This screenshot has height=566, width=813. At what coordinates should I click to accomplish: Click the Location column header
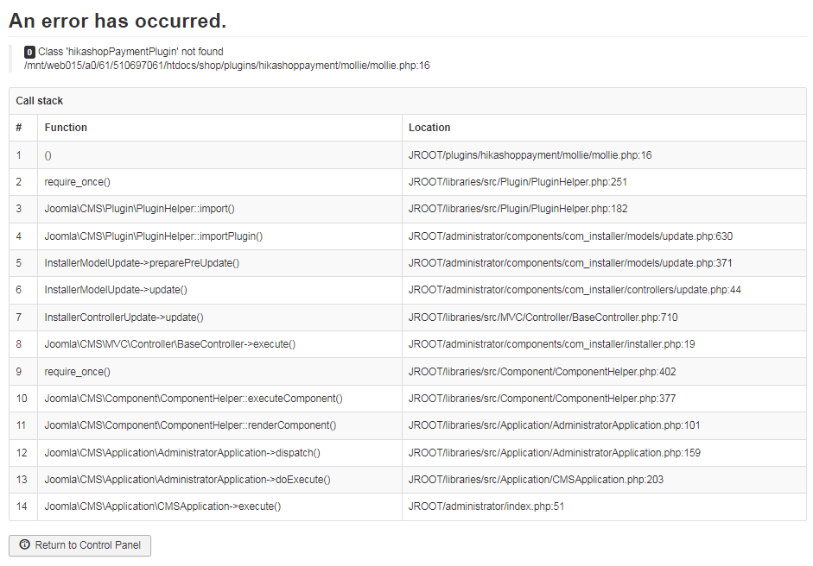tap(429, 128)
